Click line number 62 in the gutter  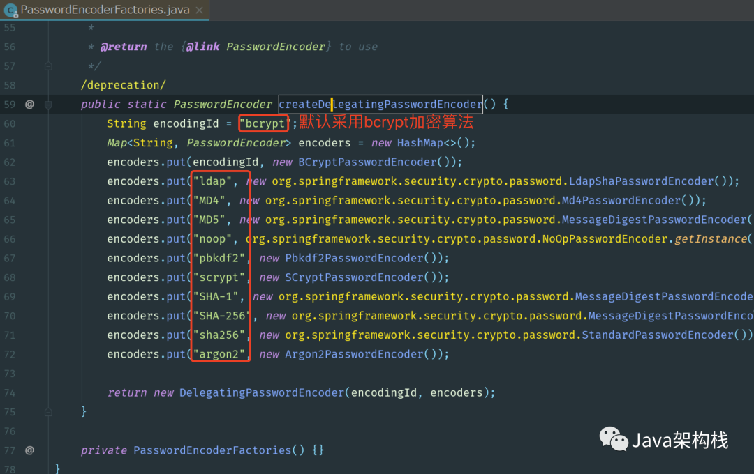[x=10, y=162]
